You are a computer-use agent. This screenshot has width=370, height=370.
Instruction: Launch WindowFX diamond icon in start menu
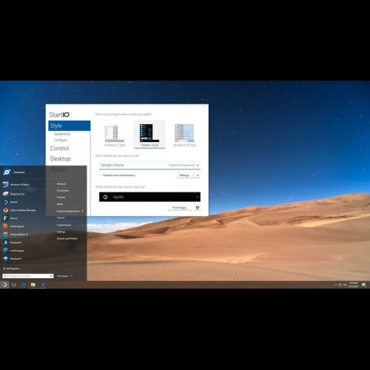pyautogui.click(x=6, y=259)
